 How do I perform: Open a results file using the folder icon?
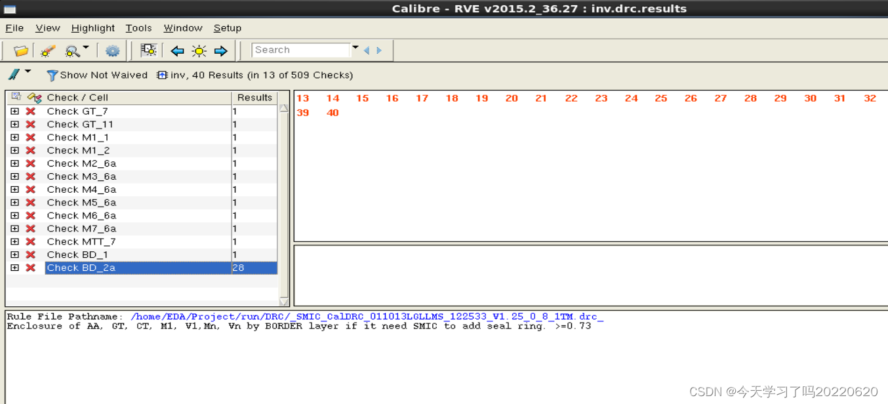pyautogui.click(x=20, y=50)
